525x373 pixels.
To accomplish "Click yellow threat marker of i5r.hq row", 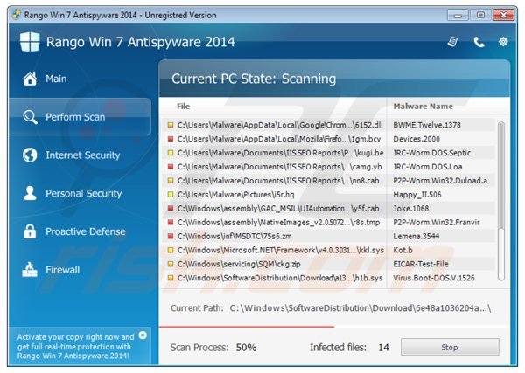I will pos(171,194).
